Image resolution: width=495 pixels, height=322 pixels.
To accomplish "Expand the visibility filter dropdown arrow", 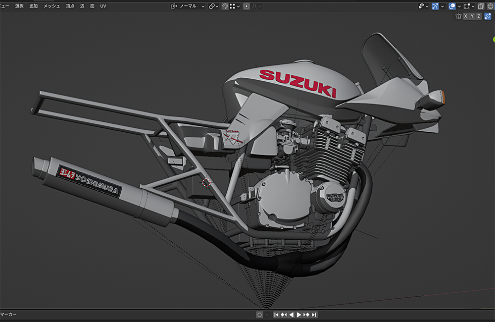I will 427,6.
